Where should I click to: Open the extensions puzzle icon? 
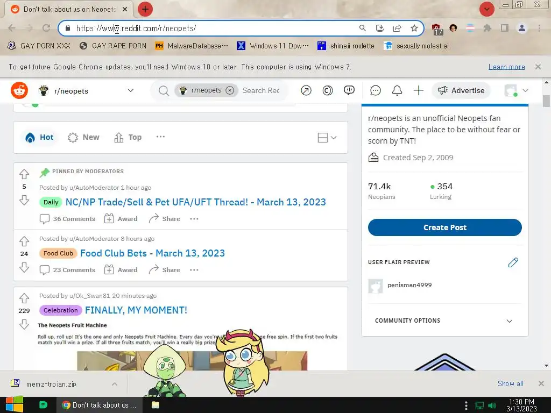[488, 28]
